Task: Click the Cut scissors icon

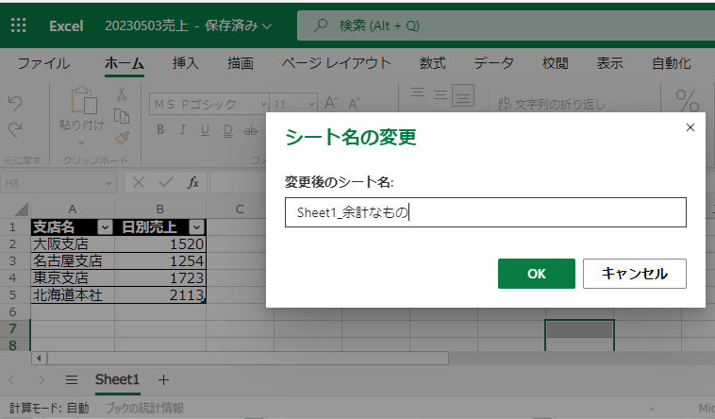Action: pyautogui.click(x=122, y=94)
